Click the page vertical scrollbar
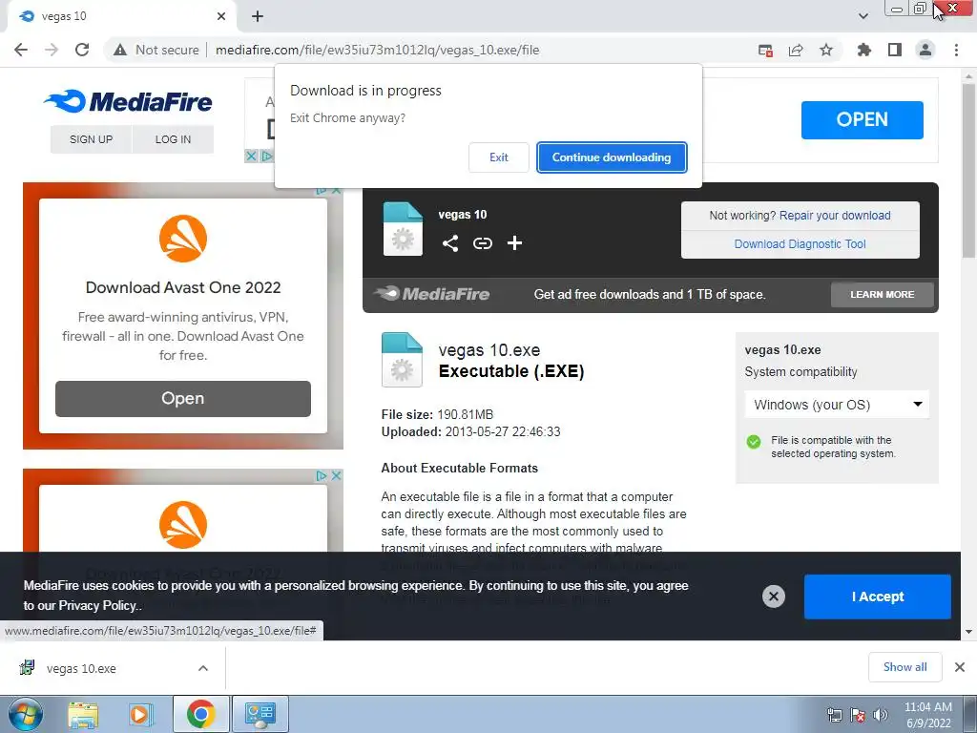Image resolution: width=977 pixels, height=733 pixels. 968,170
